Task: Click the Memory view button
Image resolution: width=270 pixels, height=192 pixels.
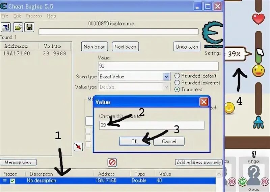Action: [x=18, y=162]
